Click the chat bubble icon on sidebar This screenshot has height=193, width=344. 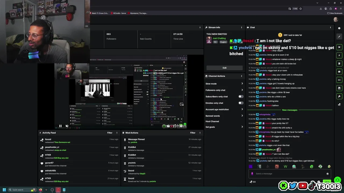[339, 72]
